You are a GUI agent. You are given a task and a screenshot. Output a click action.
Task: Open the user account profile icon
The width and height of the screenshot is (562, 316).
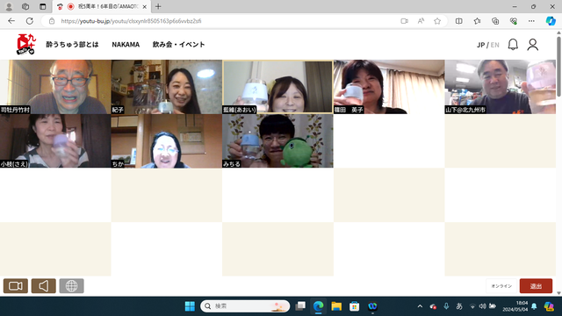pyautogui.click(x=533, y=45)
